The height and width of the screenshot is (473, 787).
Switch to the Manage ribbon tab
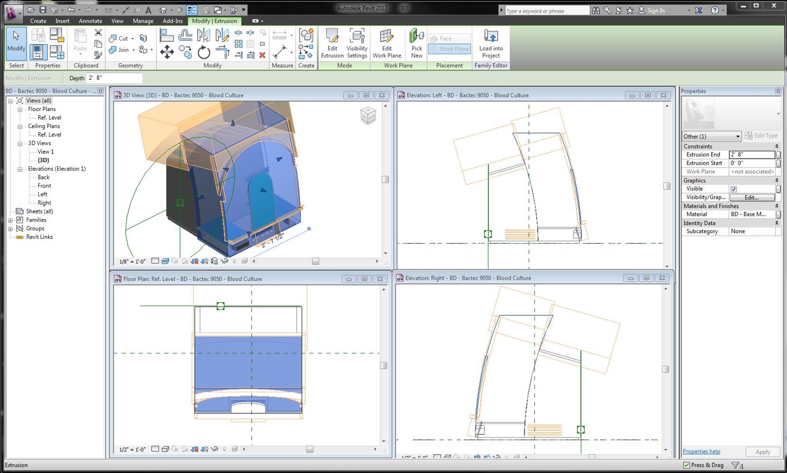tap(143, 21)
